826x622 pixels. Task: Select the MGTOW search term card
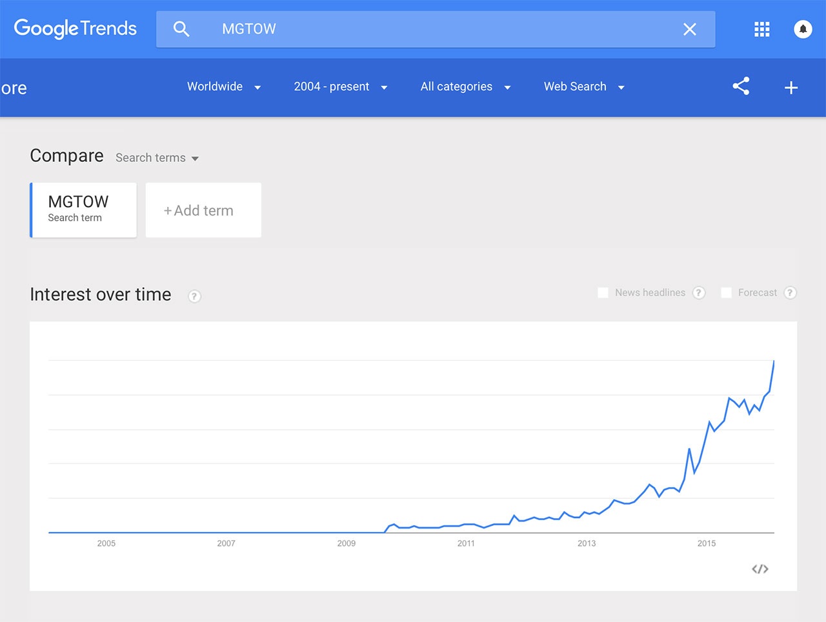click(83, 210)
